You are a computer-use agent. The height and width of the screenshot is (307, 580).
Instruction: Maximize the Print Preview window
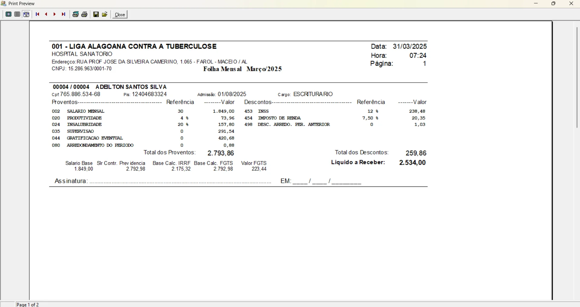click(554, 4)
